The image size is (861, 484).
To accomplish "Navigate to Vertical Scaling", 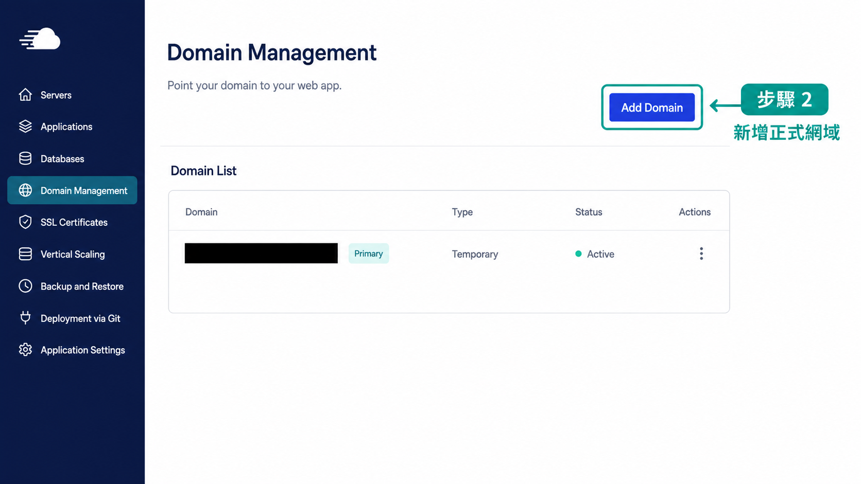I will (x=72, y=254).
